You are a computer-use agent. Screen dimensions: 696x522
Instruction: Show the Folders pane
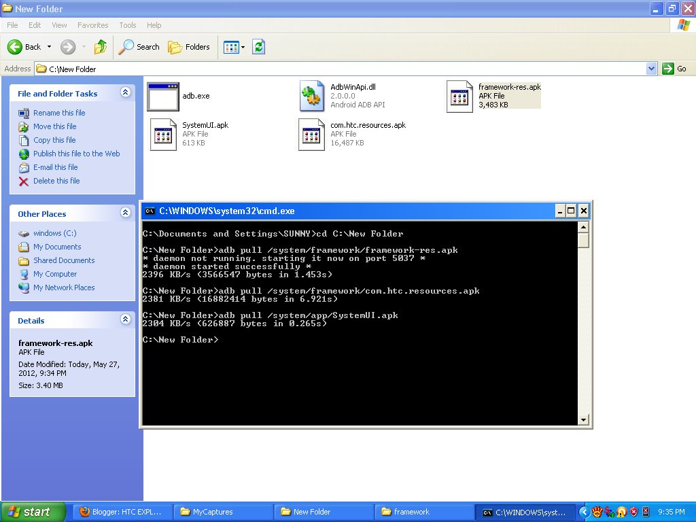click(189, 47)
